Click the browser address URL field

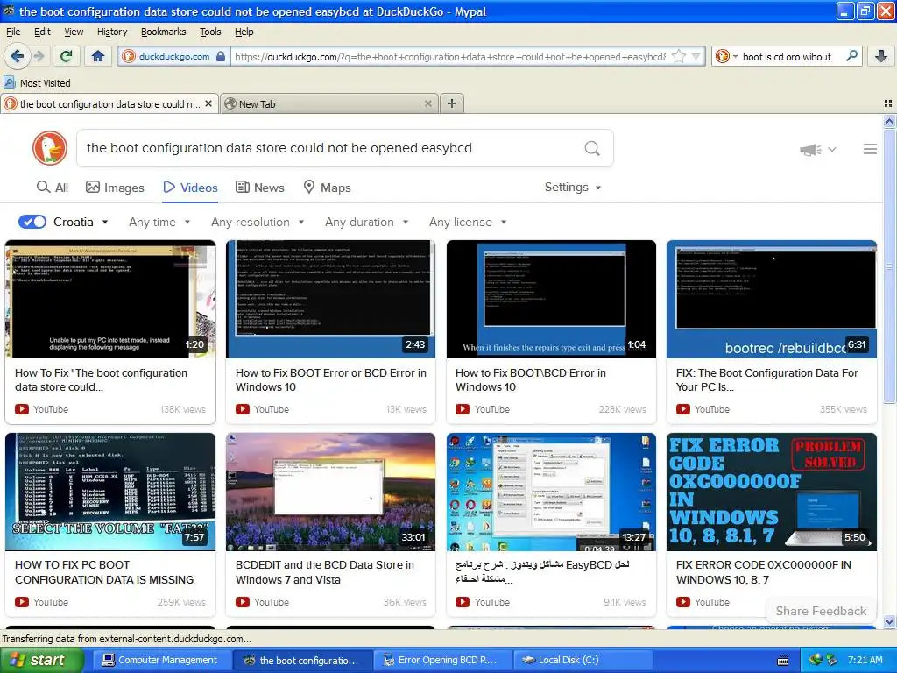point(449,56)
